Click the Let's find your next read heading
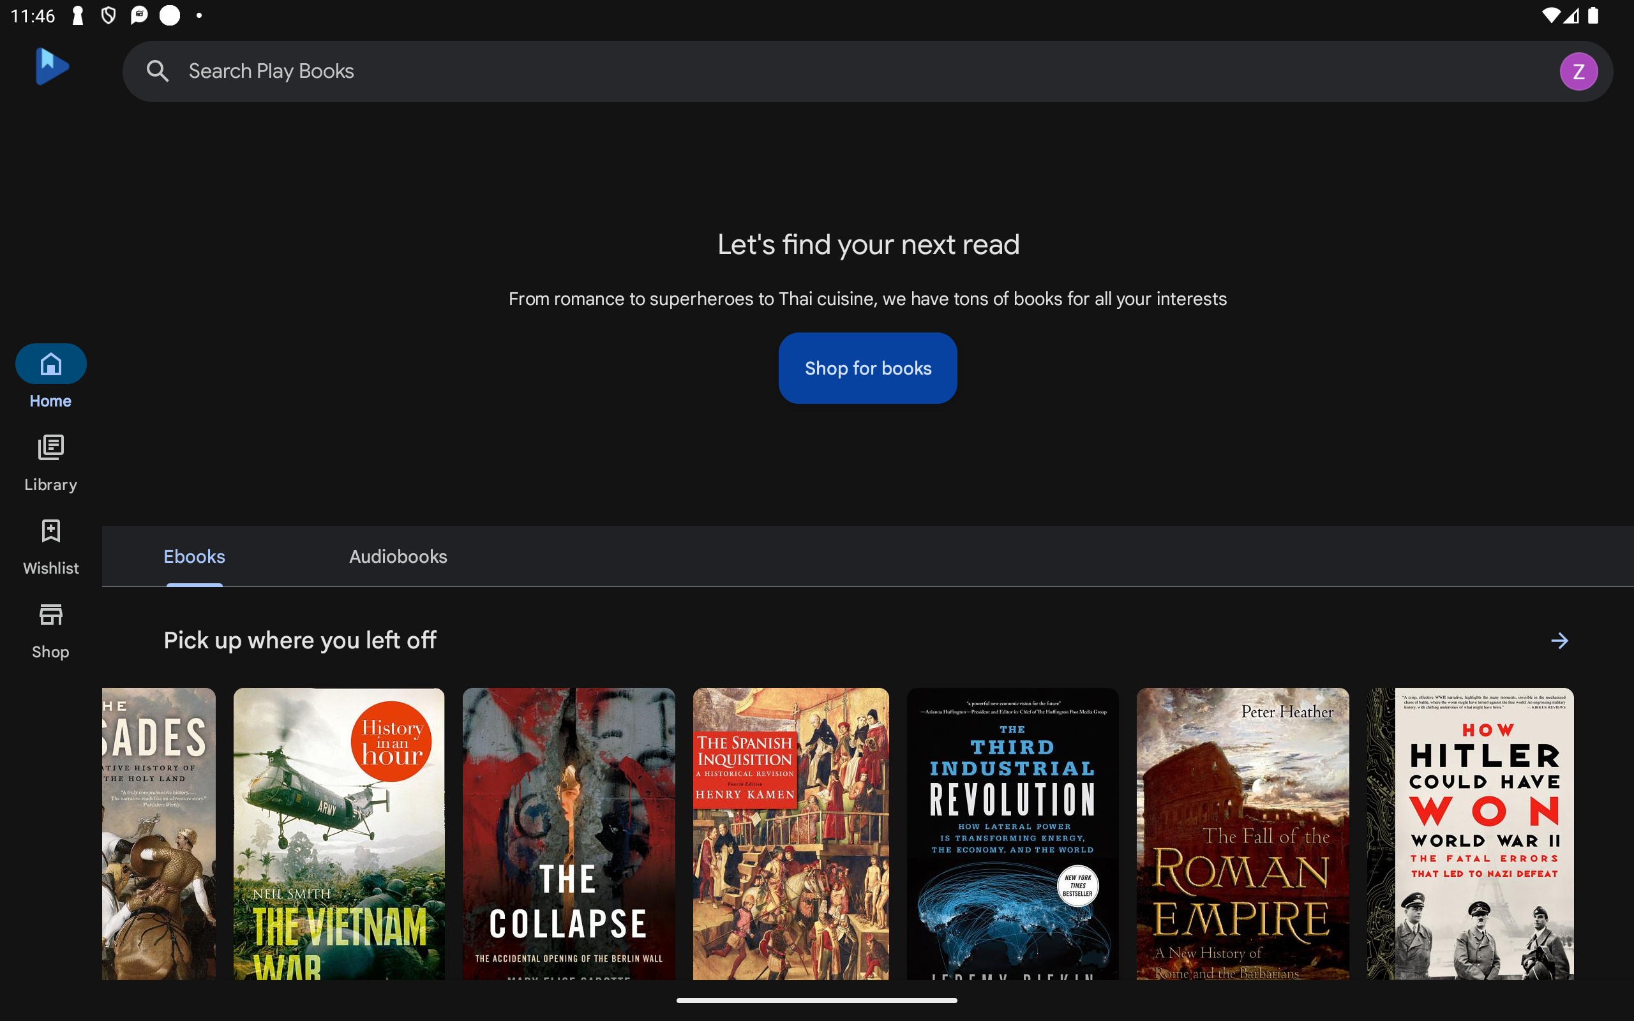This screenshot has height=1021, width=1634. [867, 244]
